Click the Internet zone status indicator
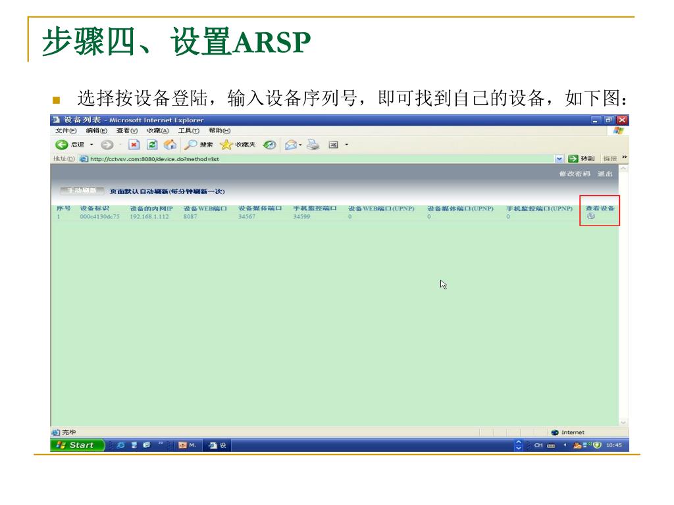Image resolution: width=674 pixels, height=505 pixels. 568,433
